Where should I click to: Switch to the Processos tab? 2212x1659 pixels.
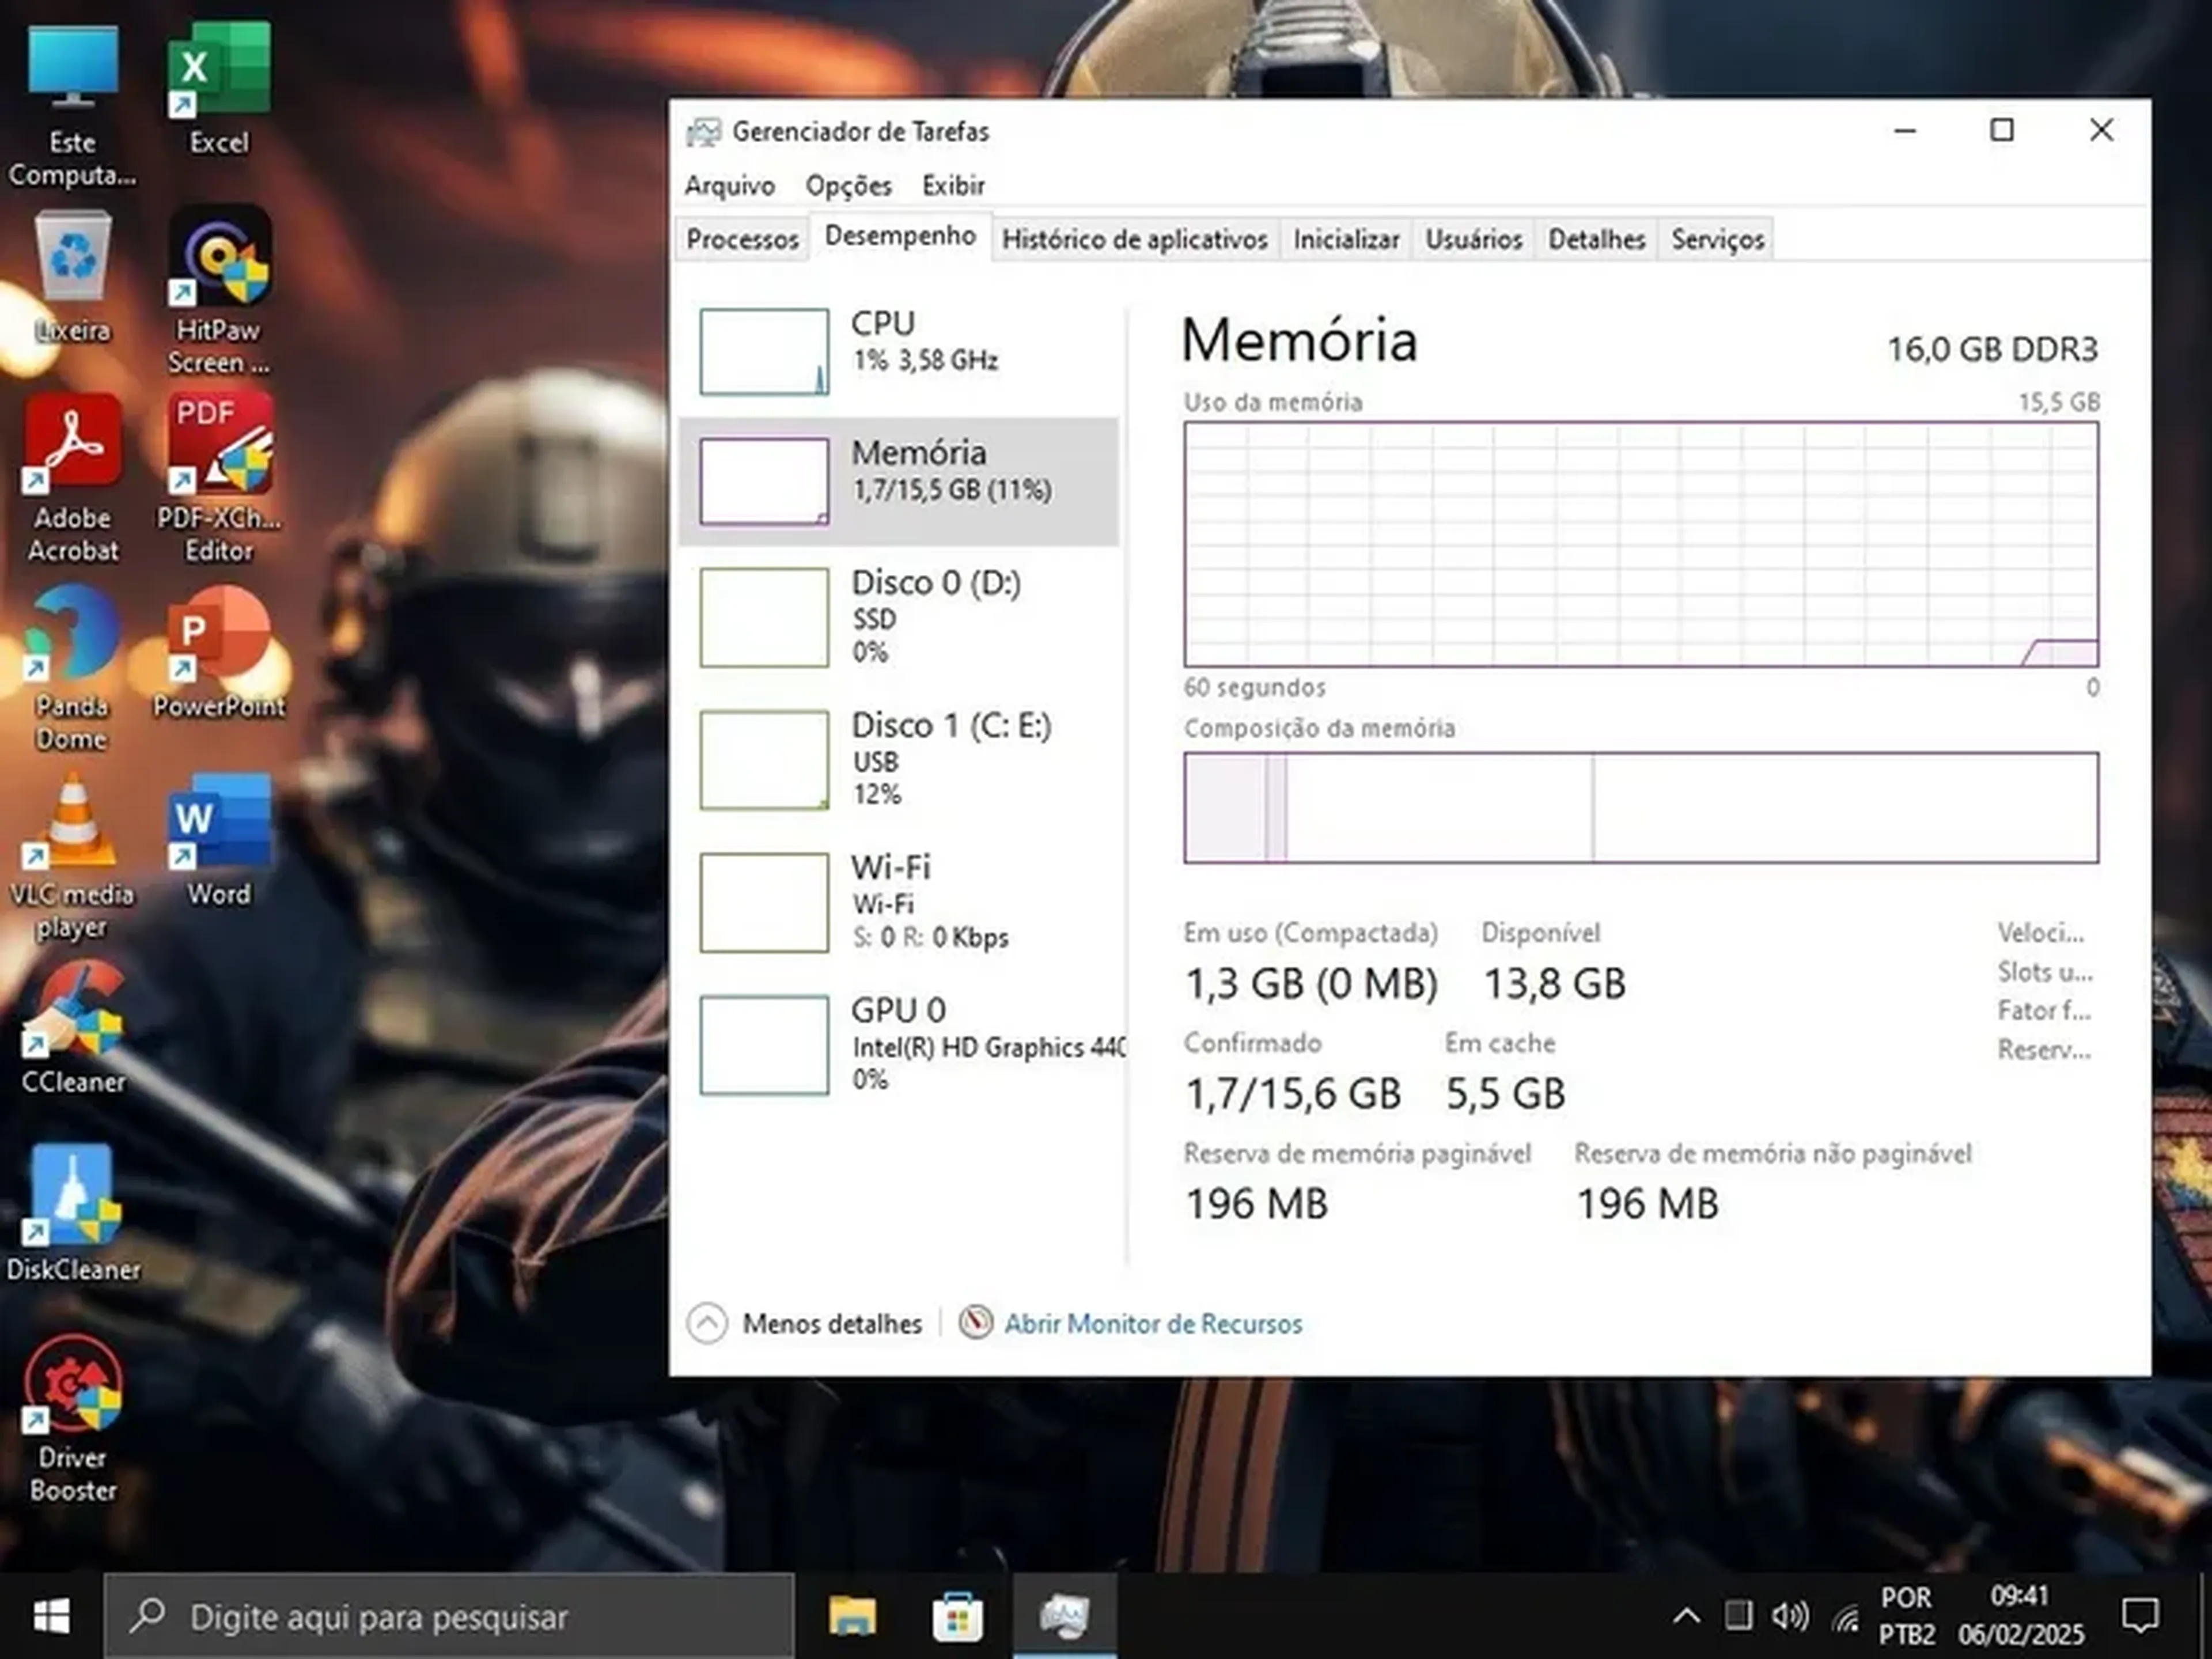tap(742, 240)
